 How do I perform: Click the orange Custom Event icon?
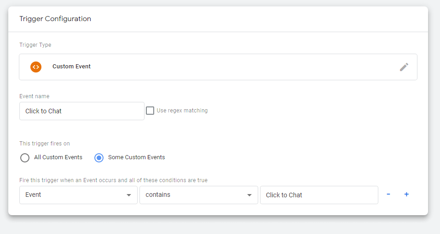[36, 67]
